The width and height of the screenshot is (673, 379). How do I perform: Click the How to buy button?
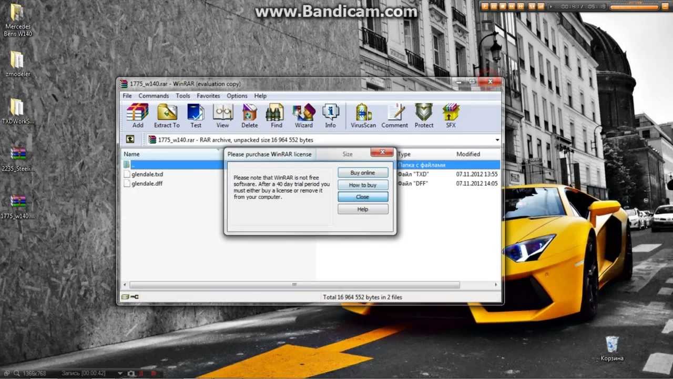363,185
